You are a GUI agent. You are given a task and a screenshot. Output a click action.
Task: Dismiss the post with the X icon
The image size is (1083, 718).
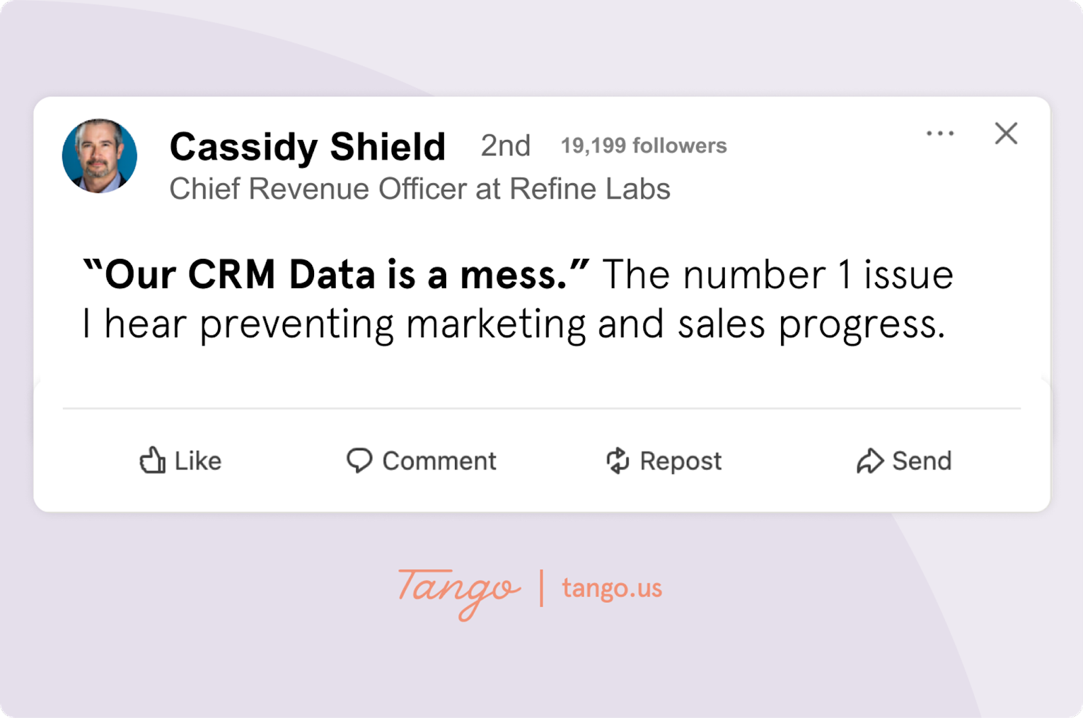1007,134
